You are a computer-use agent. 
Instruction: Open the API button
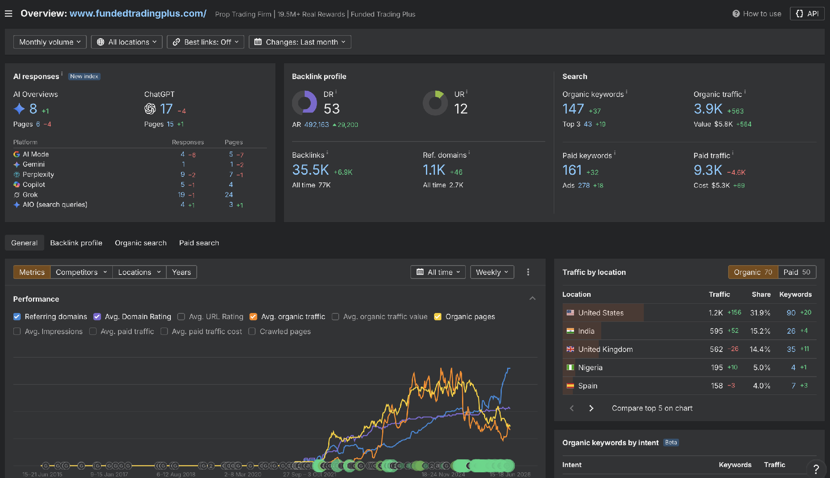(807, 14)
